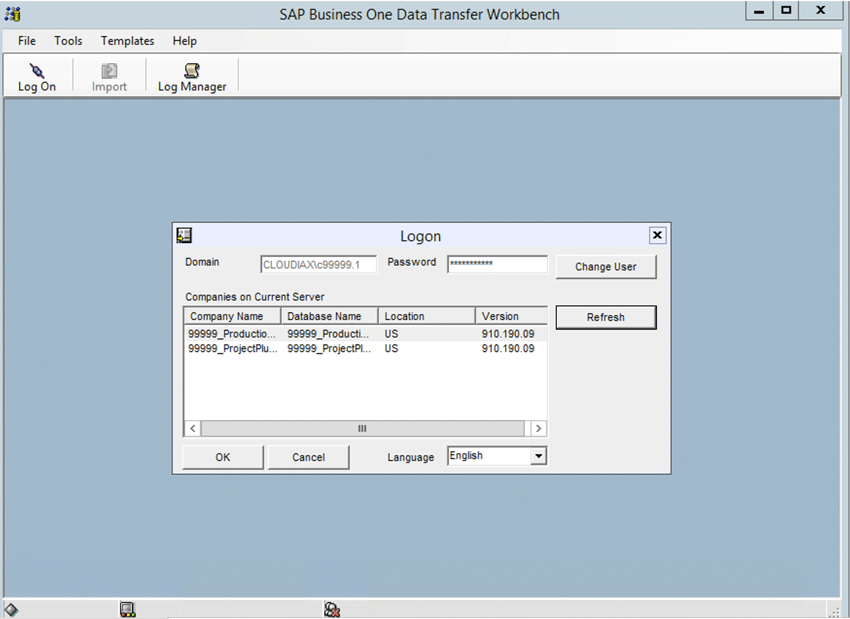Click the disconnected user icon in status bar

(x=332, y=609)
